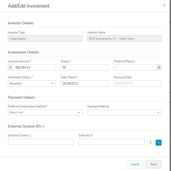Click the Cancel button
Viewport: 171px width, 171px height.
135,164
